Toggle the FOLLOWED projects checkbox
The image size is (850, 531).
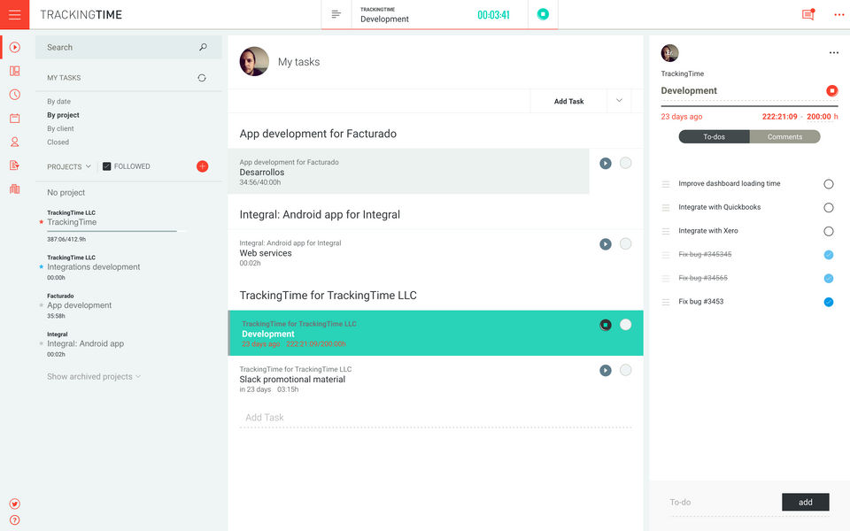point(107,166)
